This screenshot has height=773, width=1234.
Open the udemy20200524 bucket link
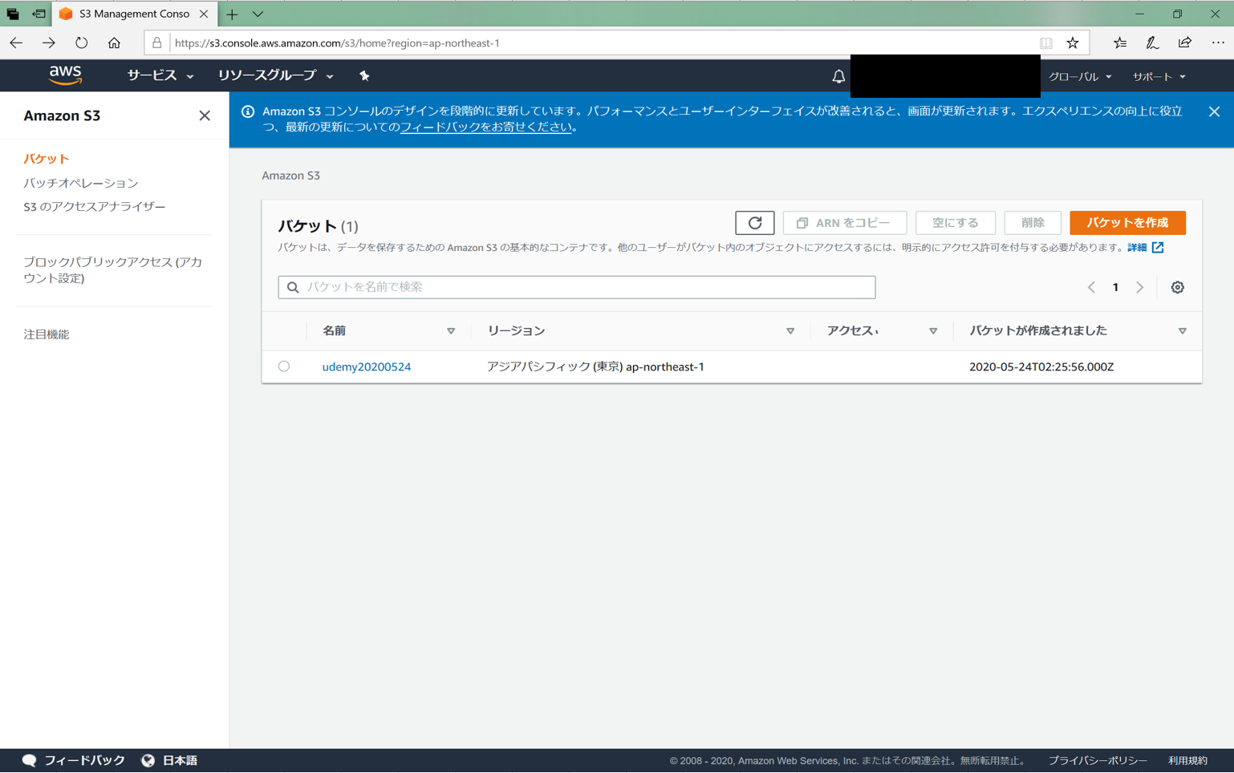click(x=367, y=366)
